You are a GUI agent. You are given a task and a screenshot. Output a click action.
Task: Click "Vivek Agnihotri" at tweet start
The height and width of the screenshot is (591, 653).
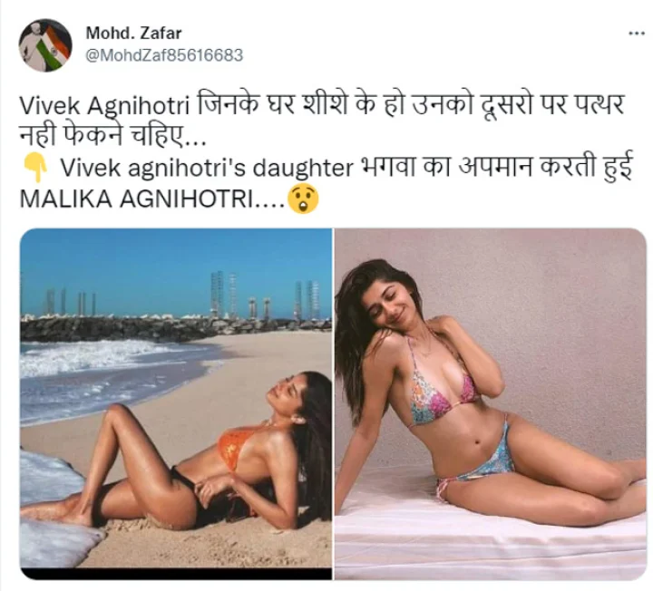click(104, 105)
